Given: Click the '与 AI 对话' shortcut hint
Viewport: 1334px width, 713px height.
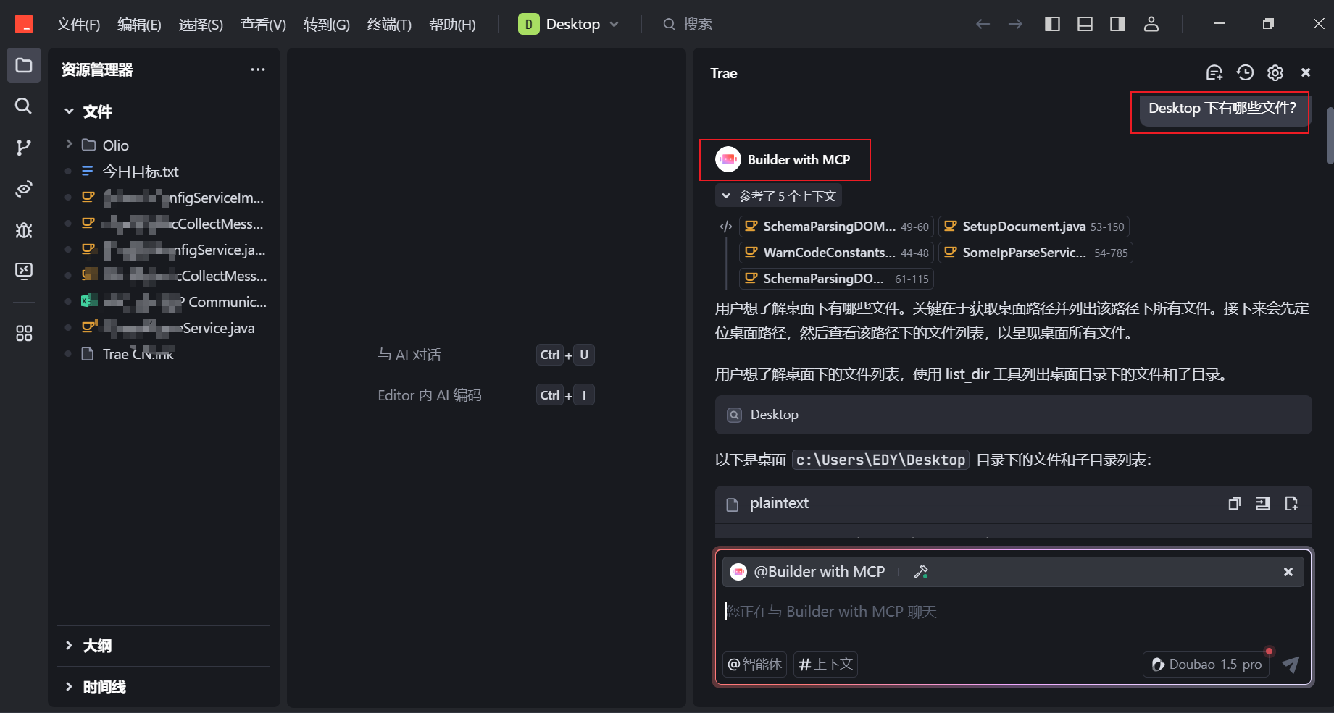Looking at the screenshot, I should coord(409,355).
